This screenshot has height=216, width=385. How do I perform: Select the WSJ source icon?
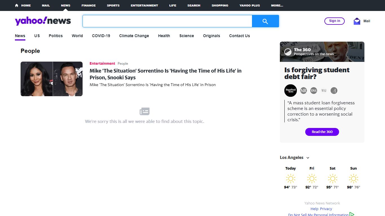[324, 91]
